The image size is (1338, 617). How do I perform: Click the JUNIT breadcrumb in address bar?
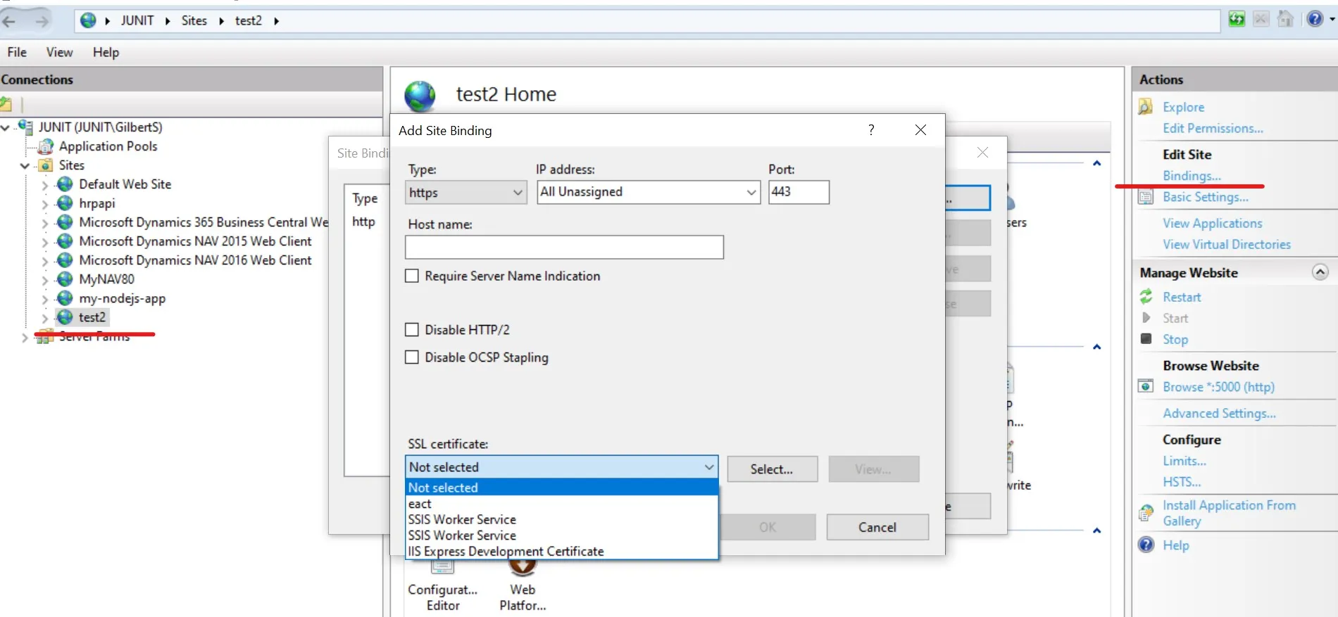(137, 20)
